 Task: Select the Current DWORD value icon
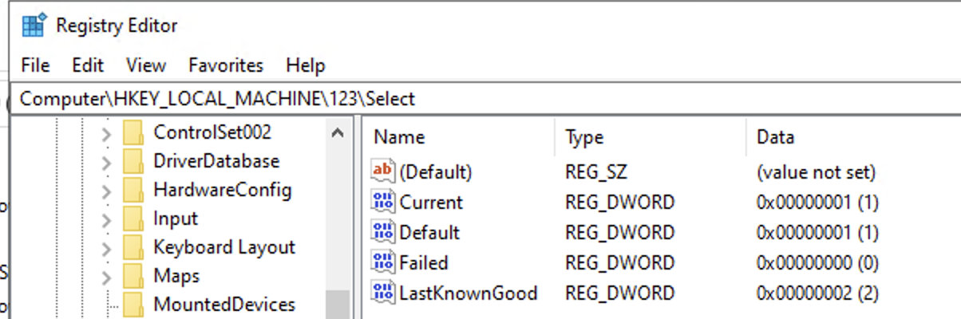coord(383,202)
